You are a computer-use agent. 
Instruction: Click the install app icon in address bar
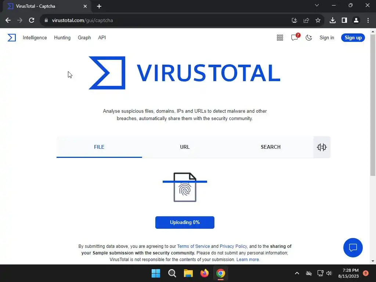[x=294, y=21]
